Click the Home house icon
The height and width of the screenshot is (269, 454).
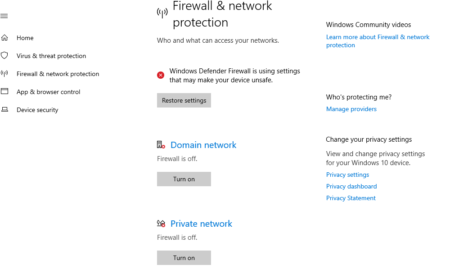pos(4,38)
